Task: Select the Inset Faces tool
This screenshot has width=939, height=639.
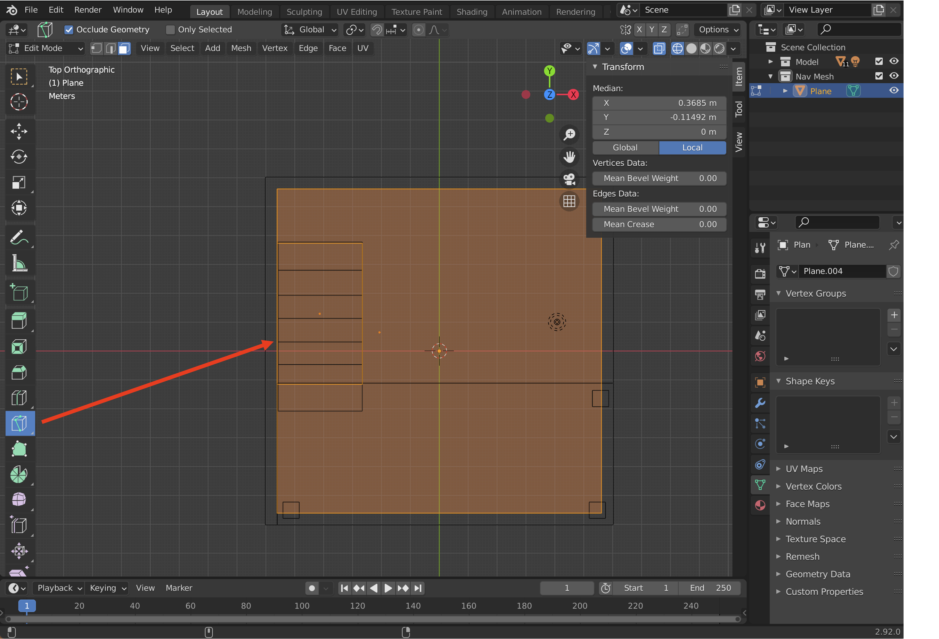Action: pos(19,347)
